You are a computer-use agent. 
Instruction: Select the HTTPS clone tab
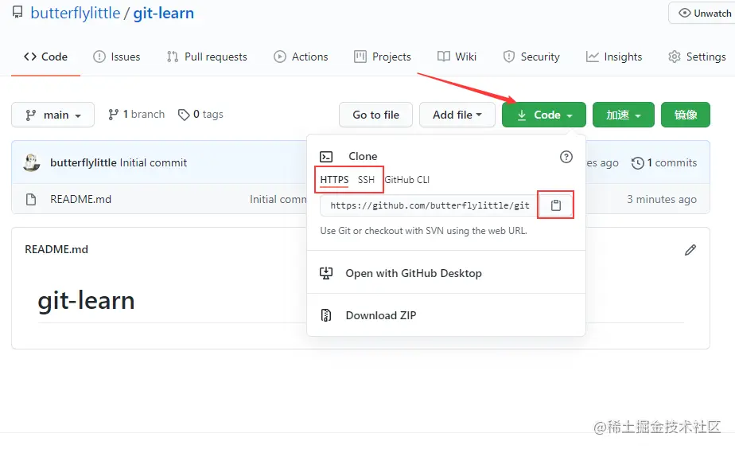(x=334, y=180)
